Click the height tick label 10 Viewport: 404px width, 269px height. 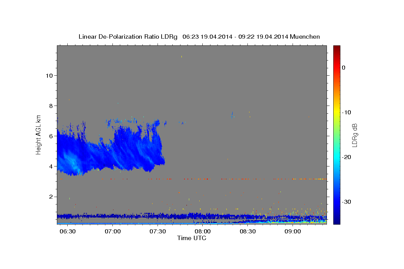(x=49, y=75)
